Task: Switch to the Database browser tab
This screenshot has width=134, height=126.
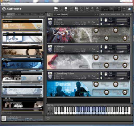Action: (18, 14)
